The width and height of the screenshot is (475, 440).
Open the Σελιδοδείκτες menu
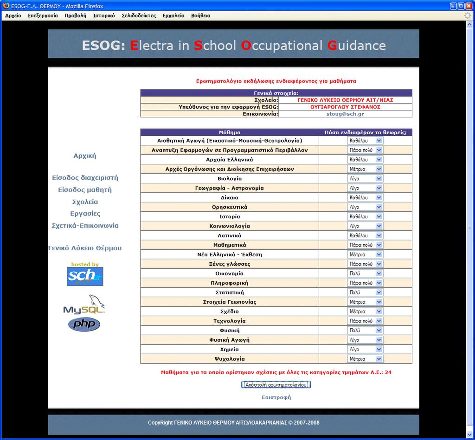(139, 15)
